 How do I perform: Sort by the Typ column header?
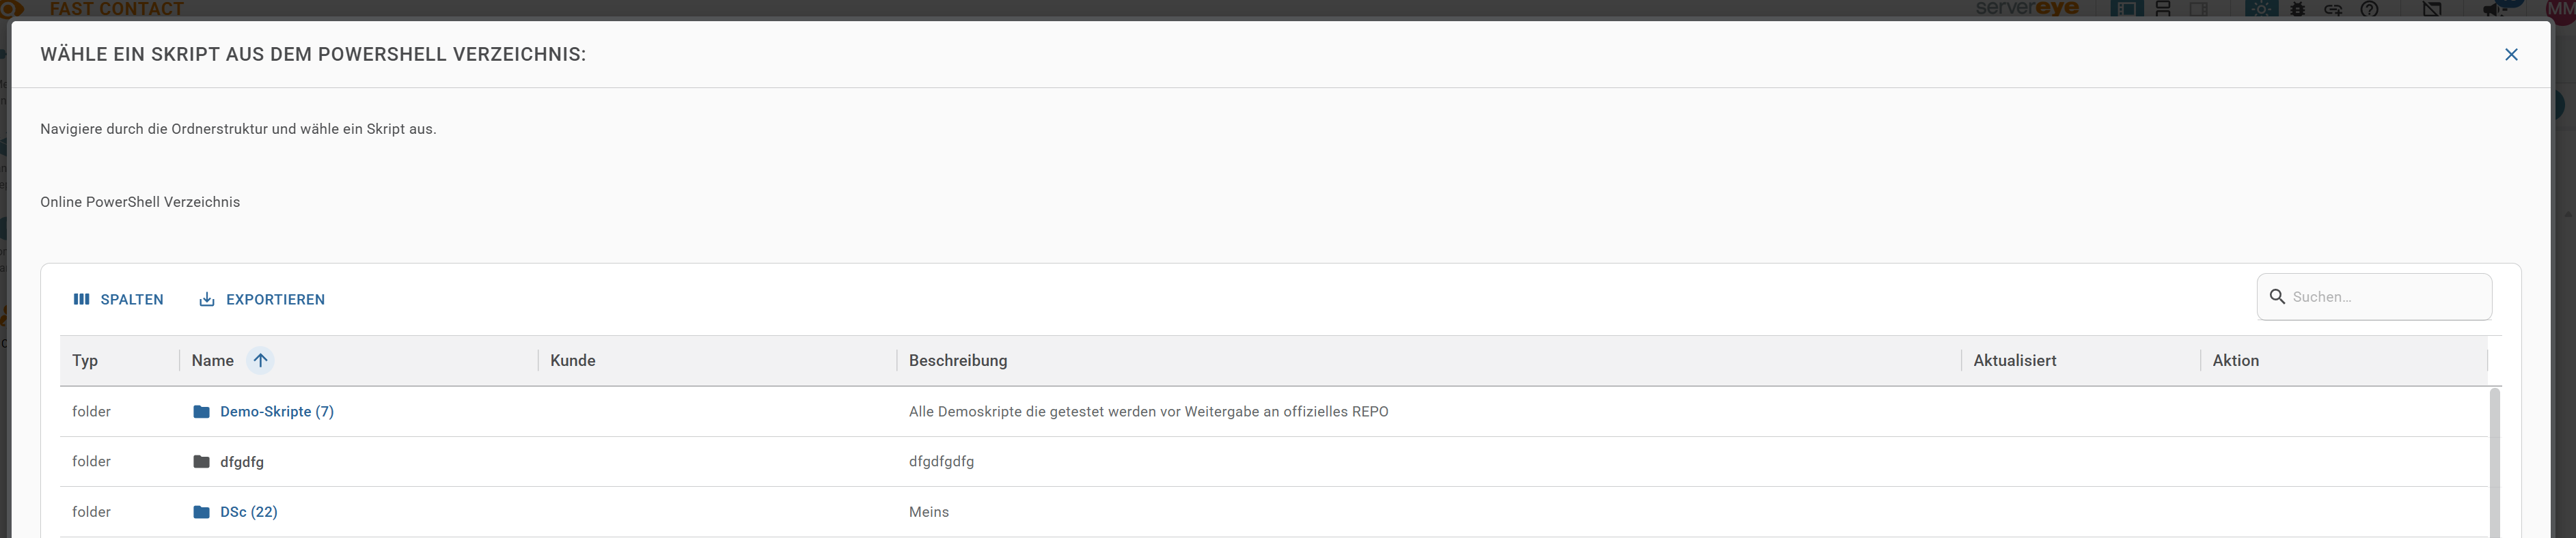(85, 360)
